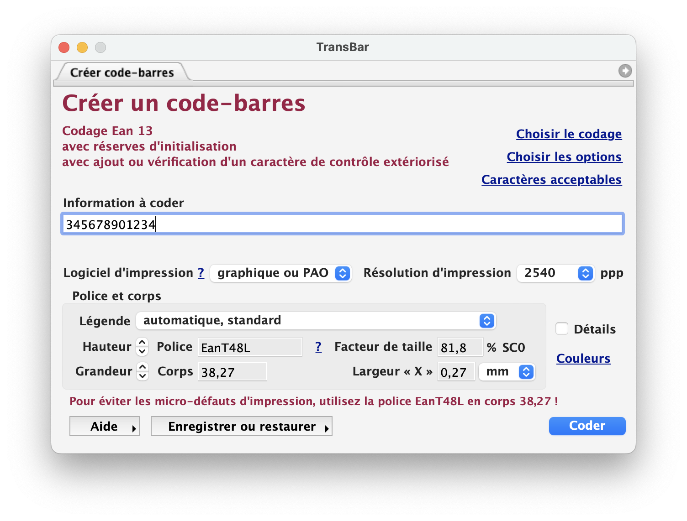
Task: Select the Créer code-barres tab
Action: pos(122,73)
